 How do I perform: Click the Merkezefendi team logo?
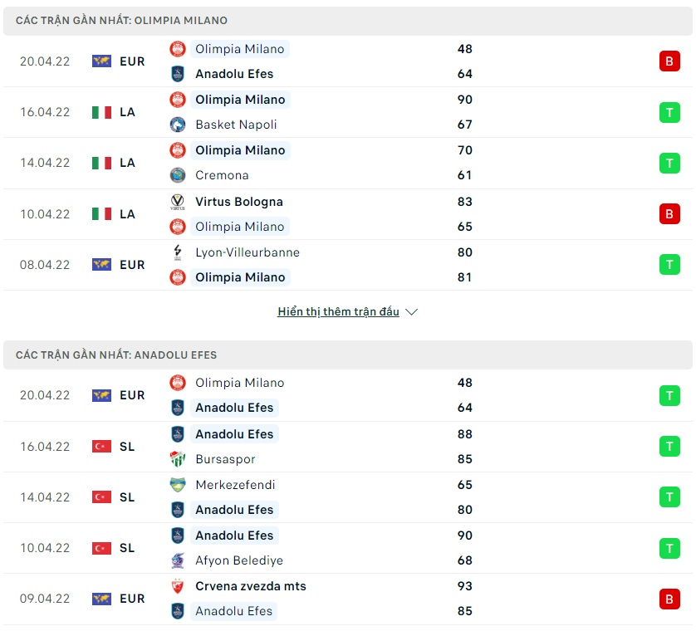click(x=178, y=485)
